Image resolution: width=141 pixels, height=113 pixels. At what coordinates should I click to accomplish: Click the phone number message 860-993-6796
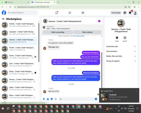click(54, 91)
